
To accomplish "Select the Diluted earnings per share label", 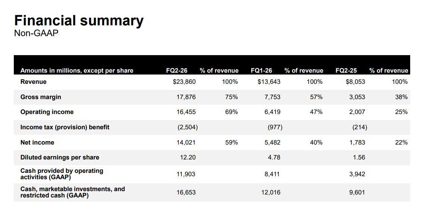I will 60,157.
